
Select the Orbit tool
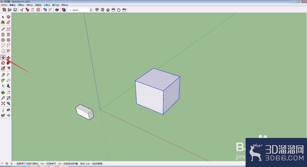[3, 93]
